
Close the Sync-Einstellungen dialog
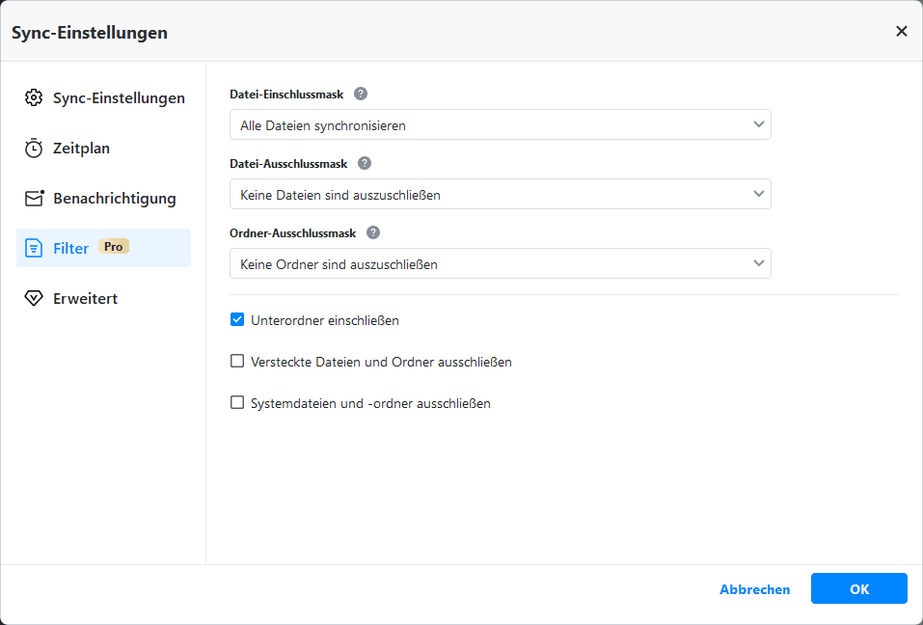click(x=902, y=31)
